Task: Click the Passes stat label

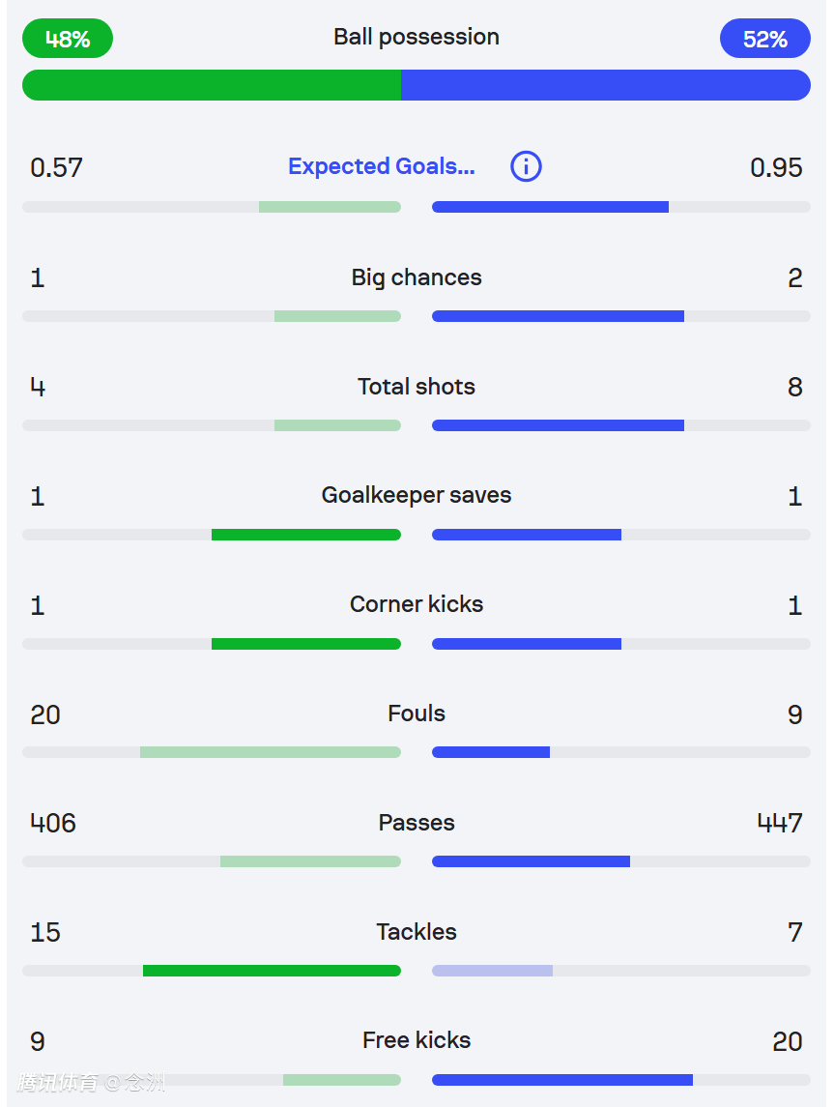Action: [417, 823]
